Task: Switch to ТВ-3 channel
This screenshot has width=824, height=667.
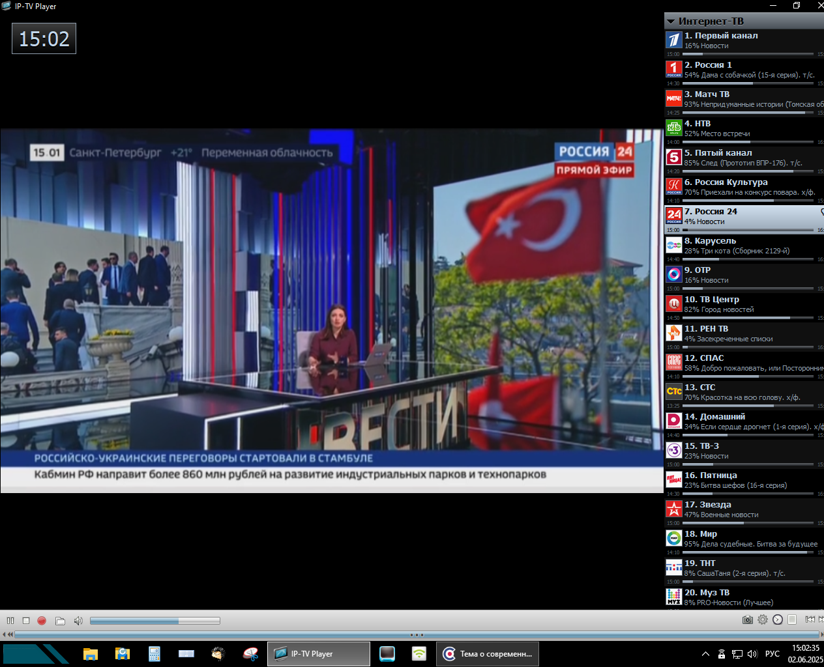Action: 744,453
